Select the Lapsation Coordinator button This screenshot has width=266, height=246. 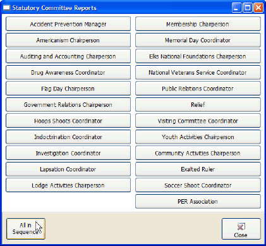(68, 169)
